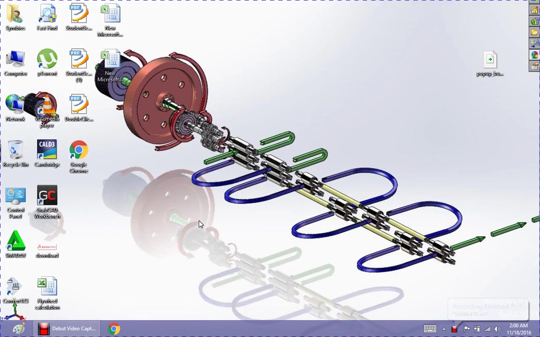Click Debut Video Capture taskbar button

[67, 329]
